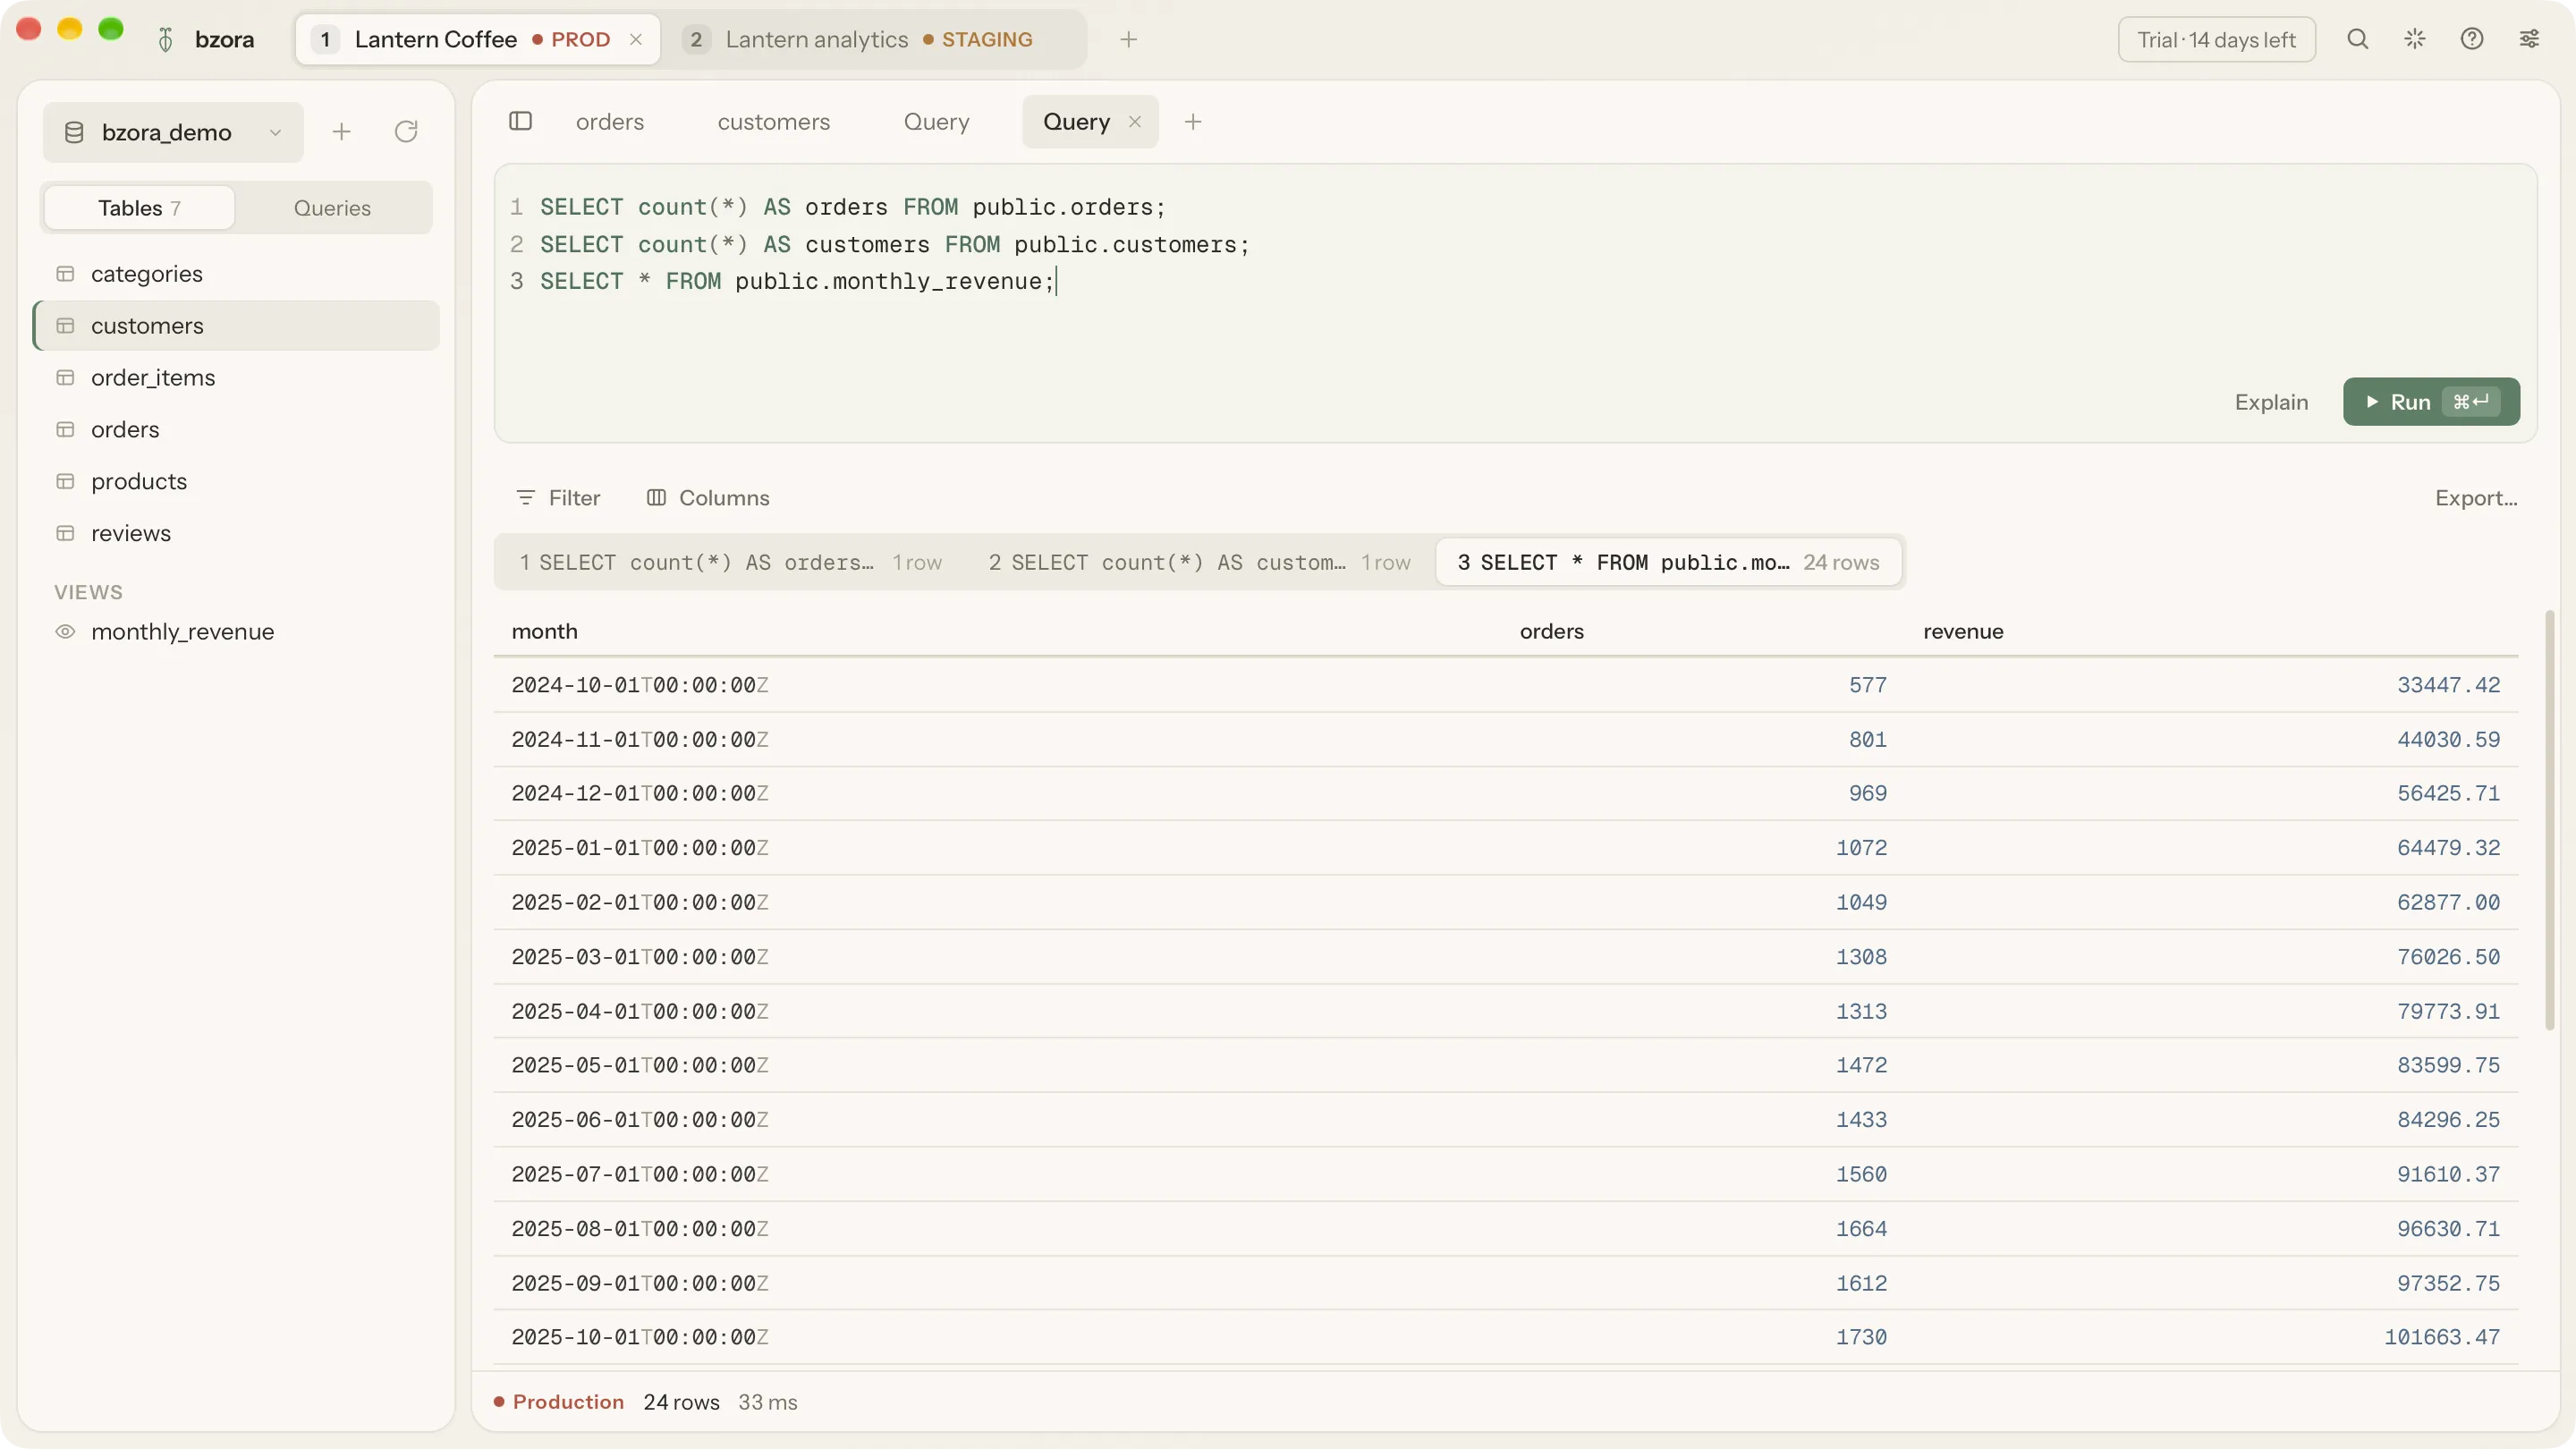
Task: Sort by the revenue column header
Action: [x=1963, y=631]
